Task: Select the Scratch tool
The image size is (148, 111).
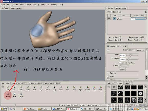Action: [21, 88]
